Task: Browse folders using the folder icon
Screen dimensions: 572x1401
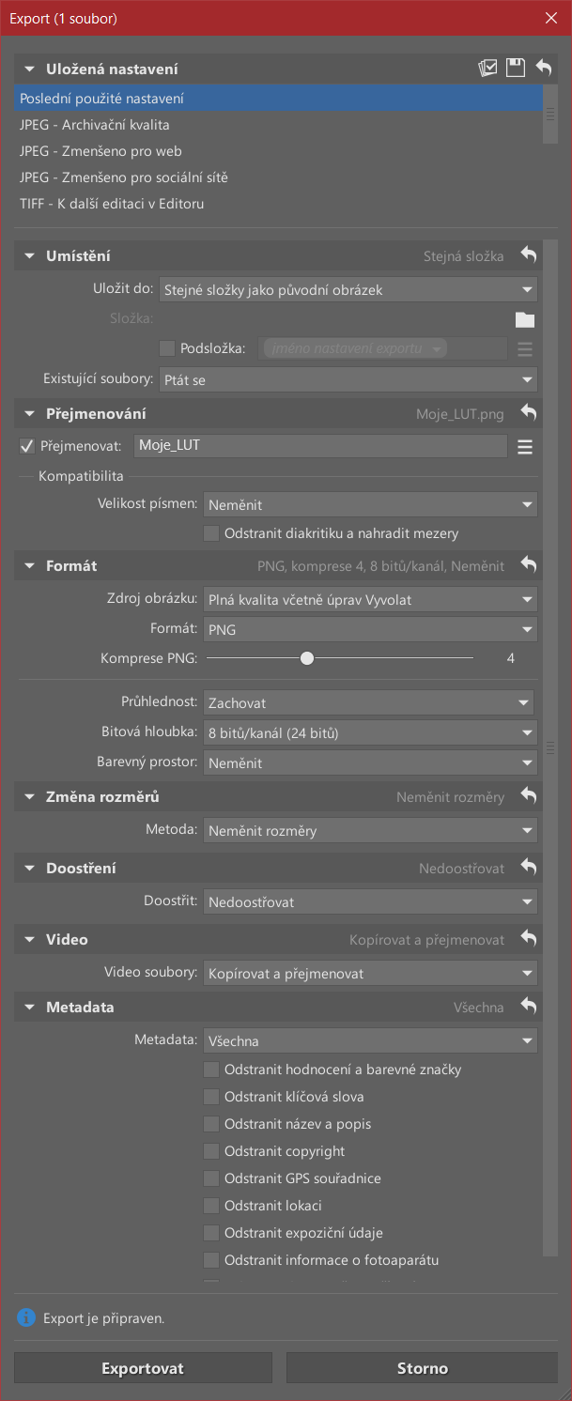Action: click(x=525, y=318)
